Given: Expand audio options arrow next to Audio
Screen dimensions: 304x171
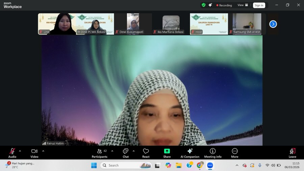Looking at the screenshot, I should pos(20,151).
